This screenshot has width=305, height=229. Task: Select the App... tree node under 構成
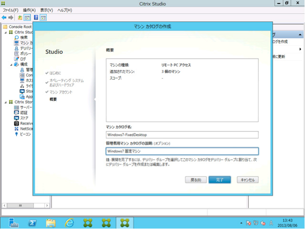click(x=26, y=97)
